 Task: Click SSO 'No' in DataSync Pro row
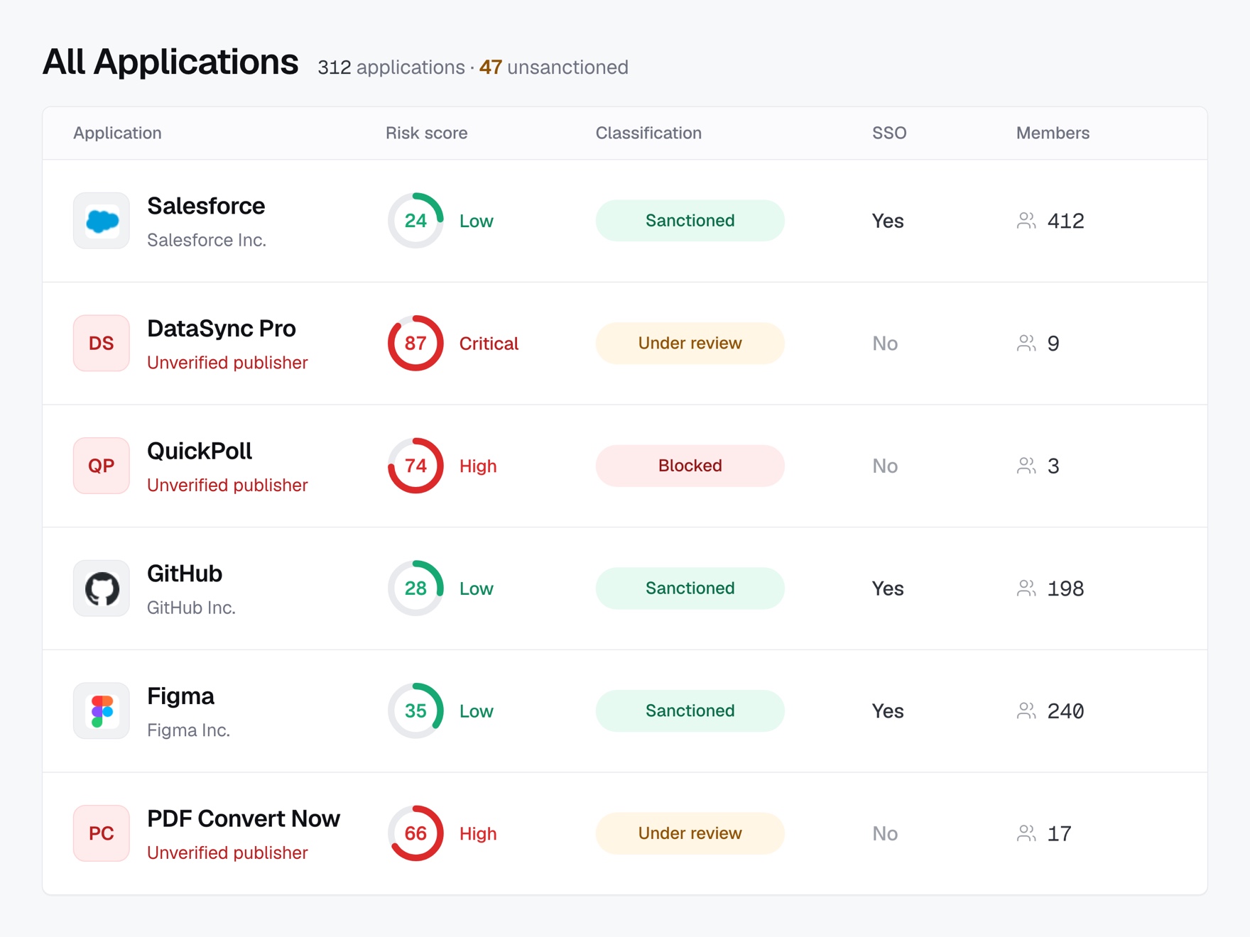click(x=885, y=344)
